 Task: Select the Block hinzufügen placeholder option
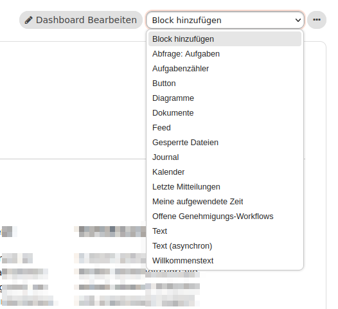tap(225, 39)
